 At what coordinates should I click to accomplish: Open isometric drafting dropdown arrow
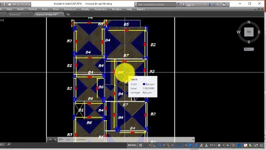(172, 145)
